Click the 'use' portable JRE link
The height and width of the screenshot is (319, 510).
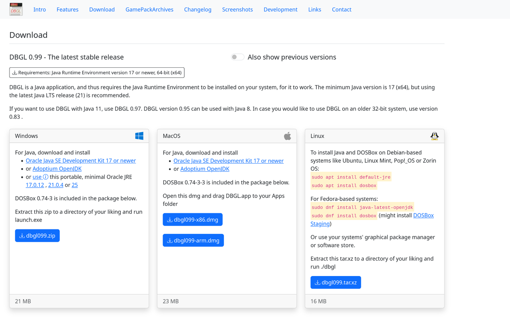click(x=37, y=177)
